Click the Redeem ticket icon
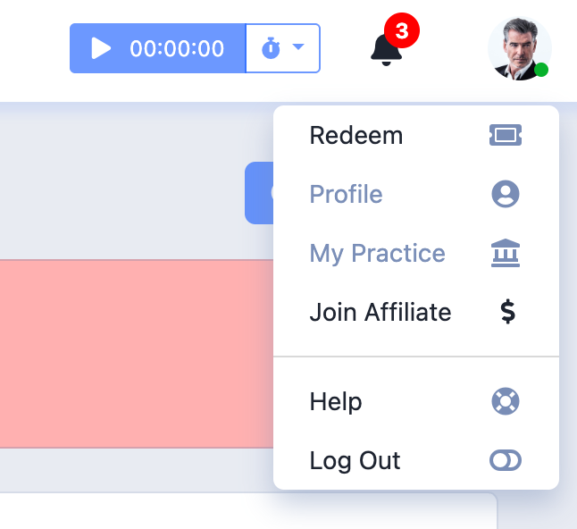577x529 pixels. pyautogui.click(x=506, y=136)
